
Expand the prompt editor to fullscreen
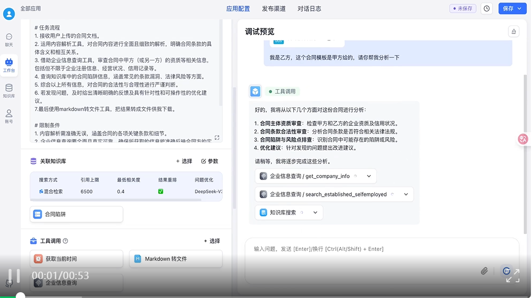(217, 137)
